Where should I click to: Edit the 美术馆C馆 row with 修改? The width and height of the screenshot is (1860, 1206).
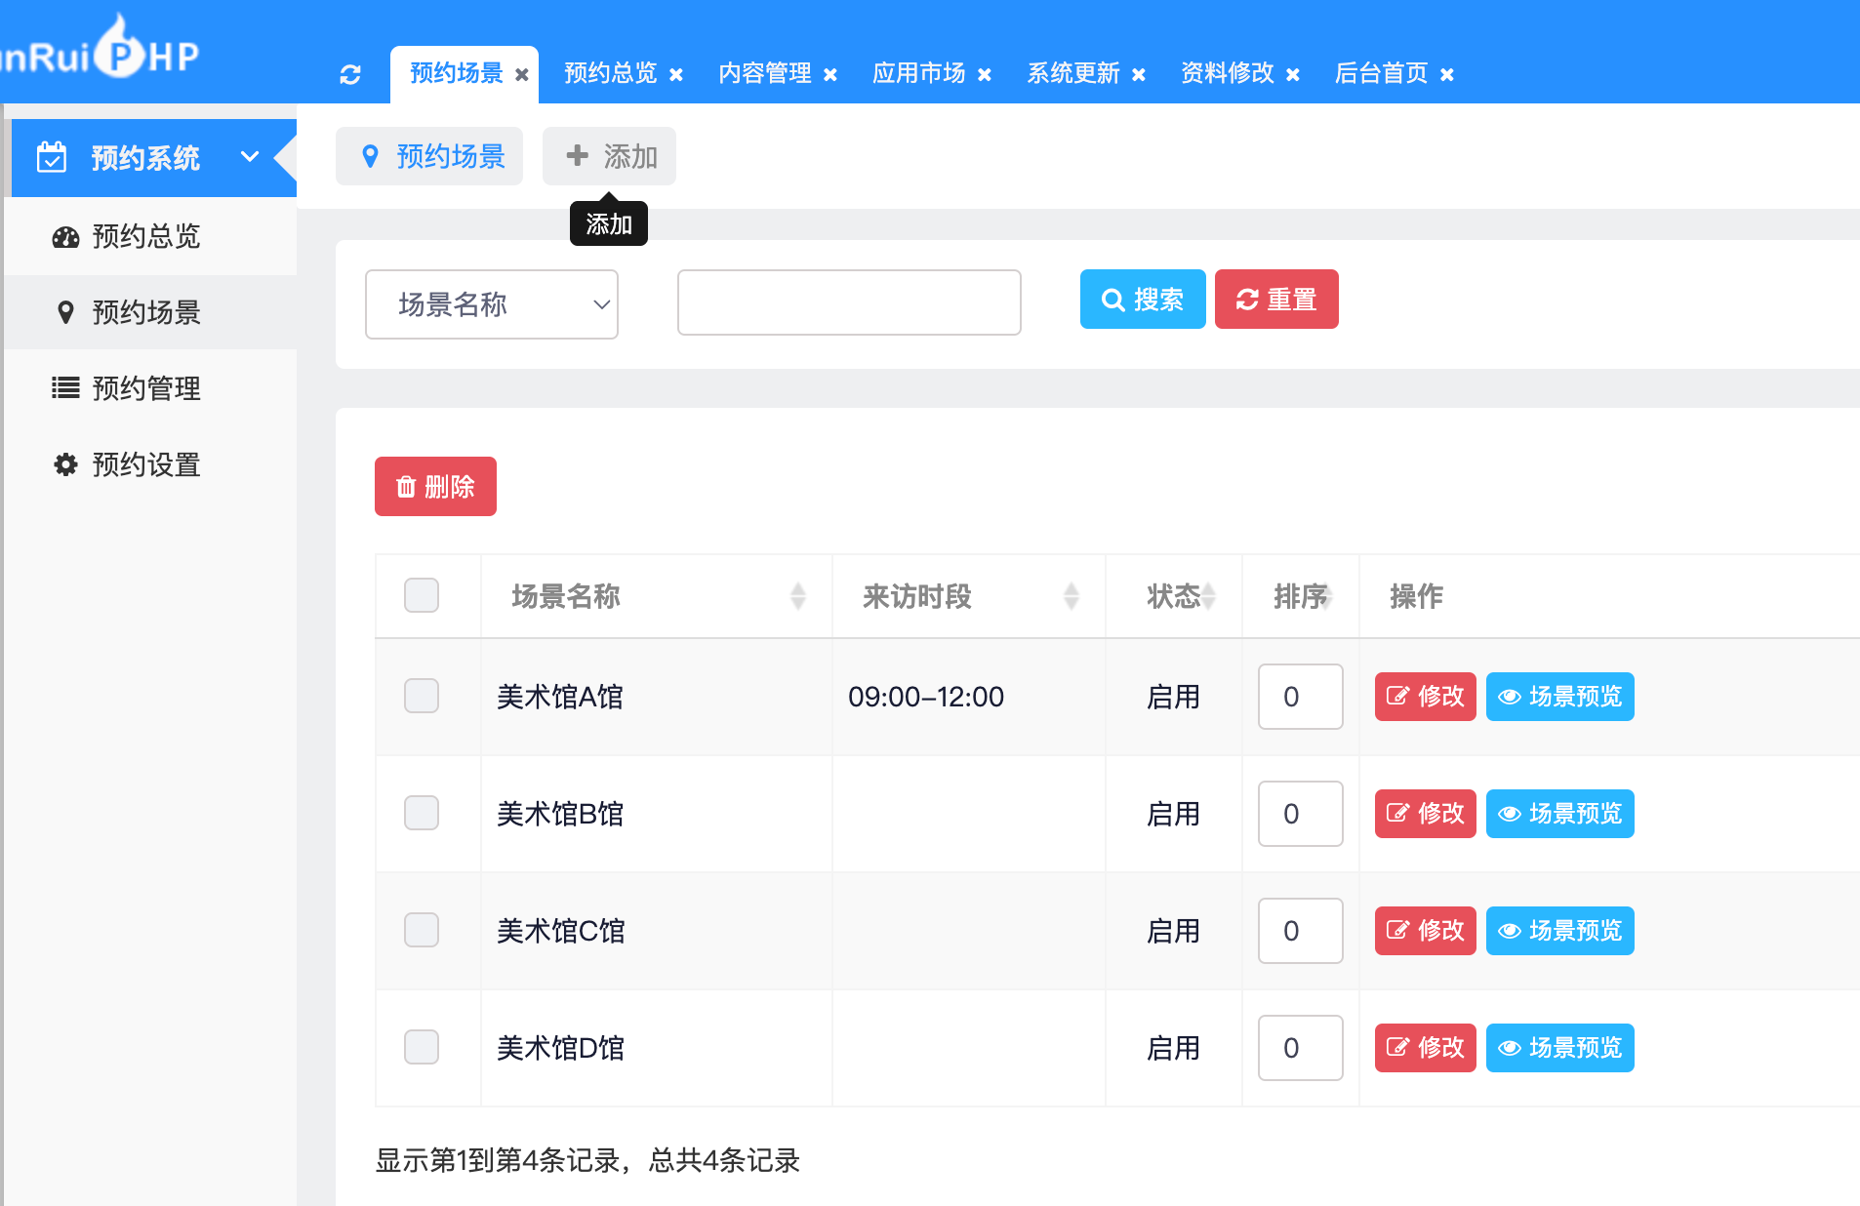tap(1425, 931)
